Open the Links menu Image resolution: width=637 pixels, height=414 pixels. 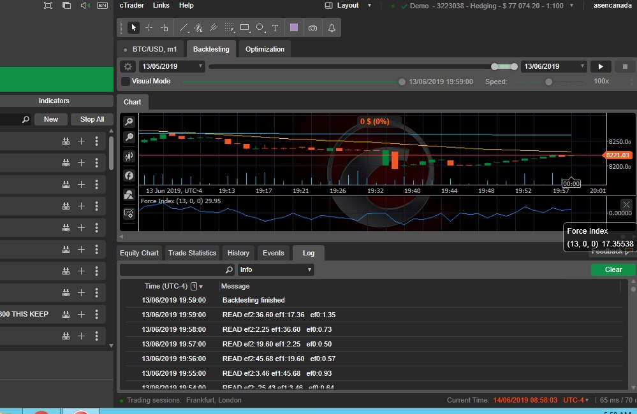(x=161, y=5)
